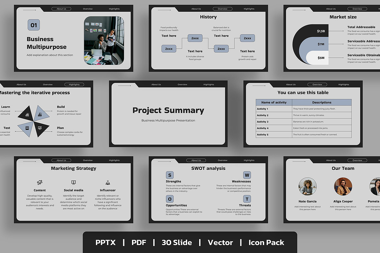The image size is (380, 253).
Task: Open Aliga Cooper's team portrait
Action: pos(343,186)
